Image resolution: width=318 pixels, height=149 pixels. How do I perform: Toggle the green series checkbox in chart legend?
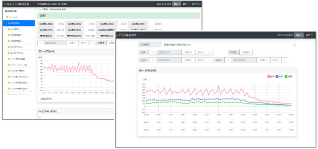point(286,77)
